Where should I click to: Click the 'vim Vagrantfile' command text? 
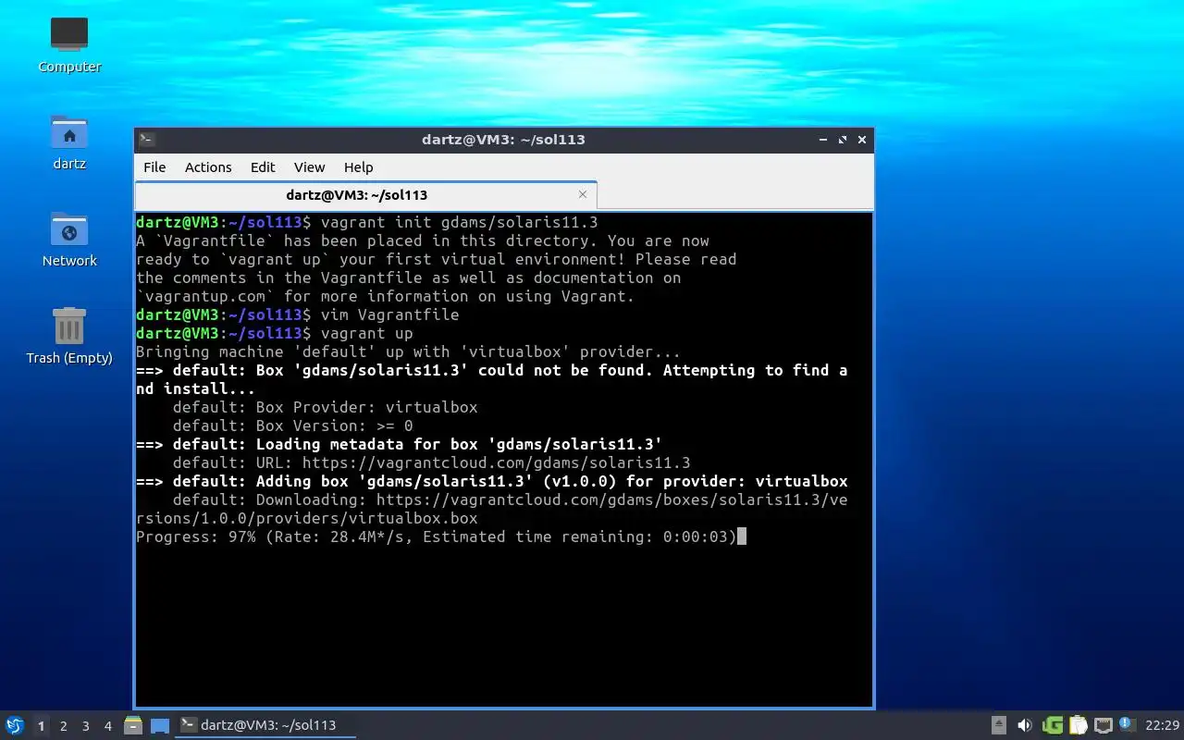(x=390, y=314)
